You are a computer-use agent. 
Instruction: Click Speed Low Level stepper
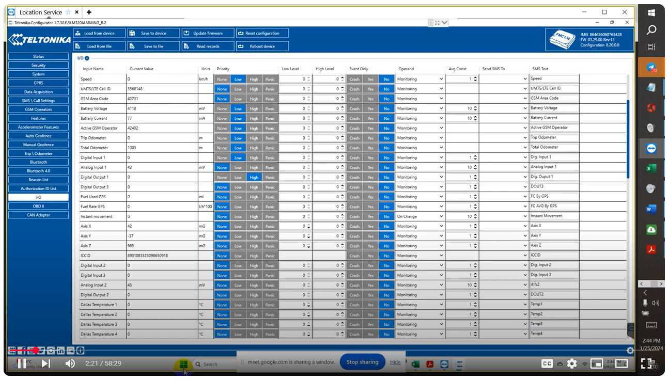[x=308, y=79]
